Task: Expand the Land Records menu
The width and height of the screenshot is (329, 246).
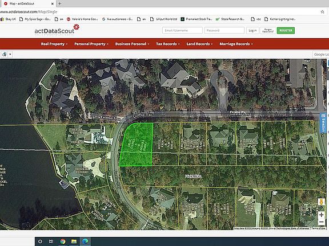Action: coord(199,44)
